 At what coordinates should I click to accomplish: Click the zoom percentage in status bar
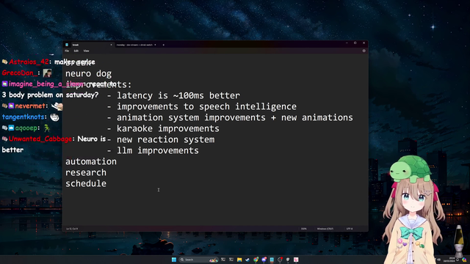tap(303, 229)
